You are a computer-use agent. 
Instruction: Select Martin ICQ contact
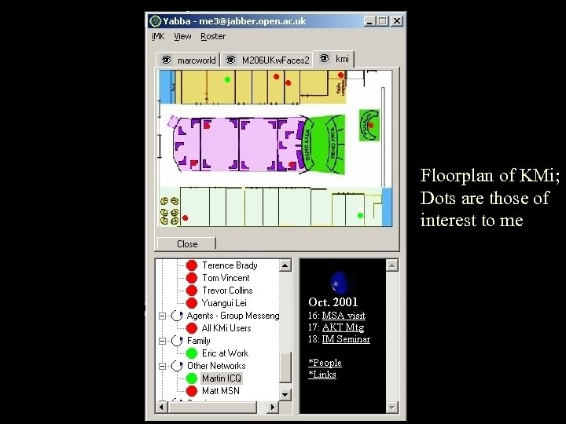point(221,378)
